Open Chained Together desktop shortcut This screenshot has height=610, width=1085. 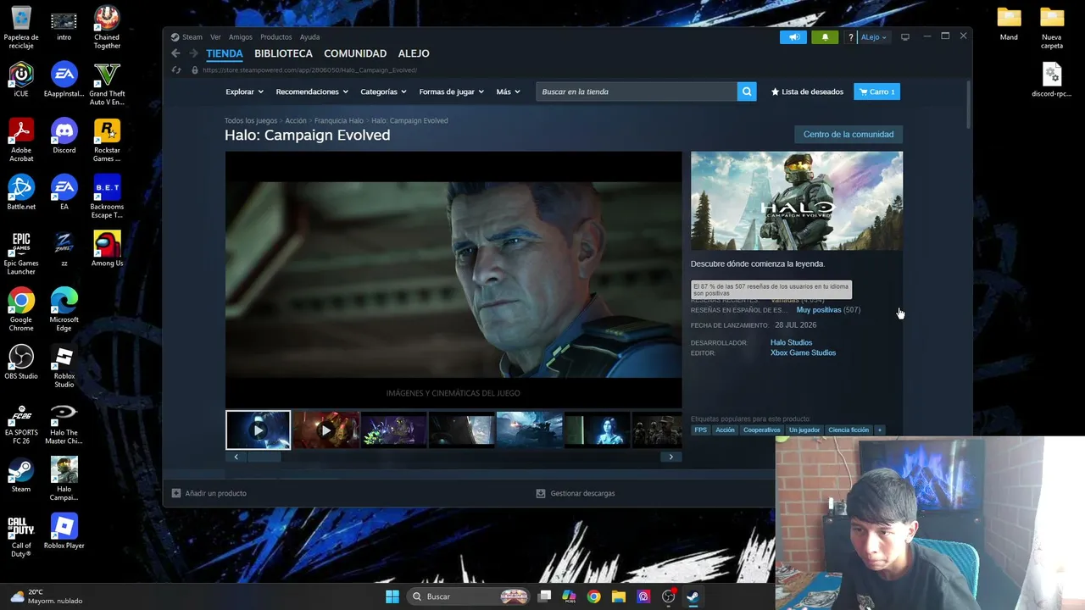click(x=107, y=28)
